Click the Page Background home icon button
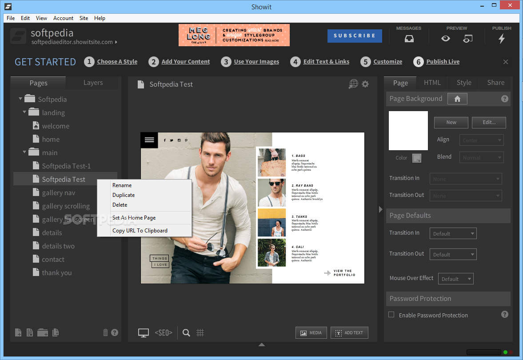 (457, 99)
